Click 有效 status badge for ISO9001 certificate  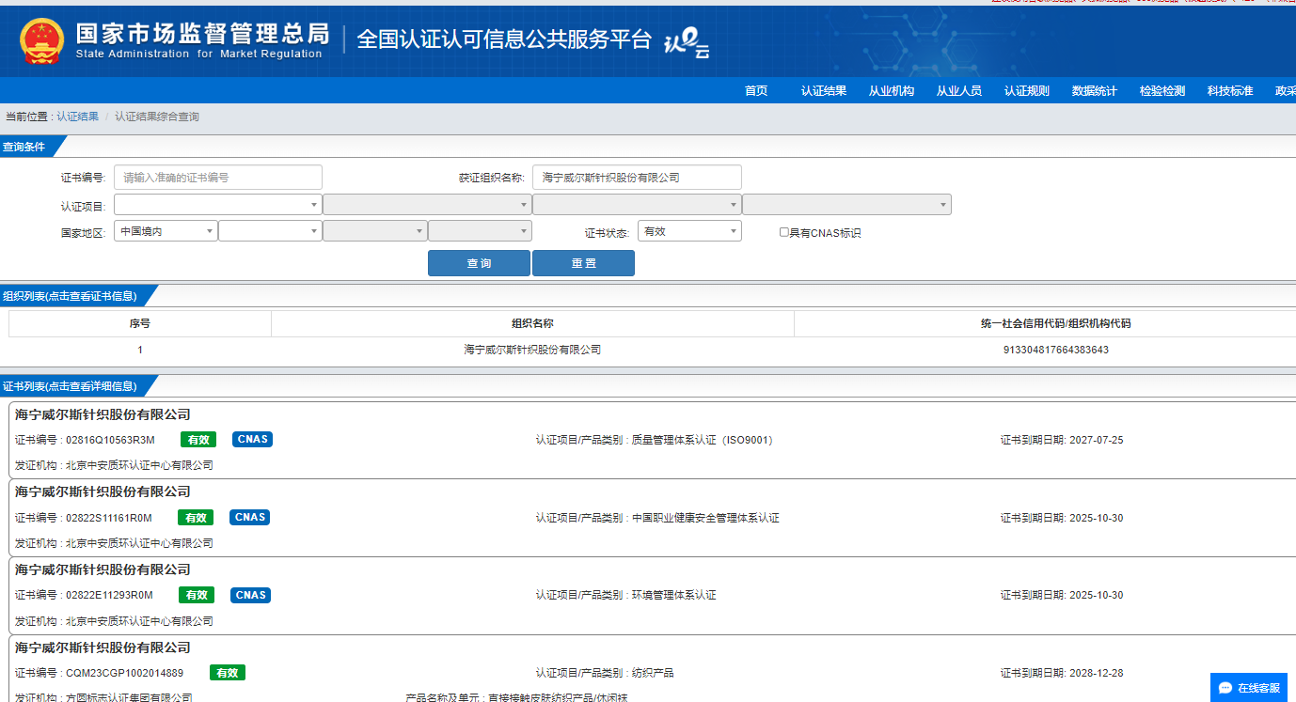tap(198, 439)
